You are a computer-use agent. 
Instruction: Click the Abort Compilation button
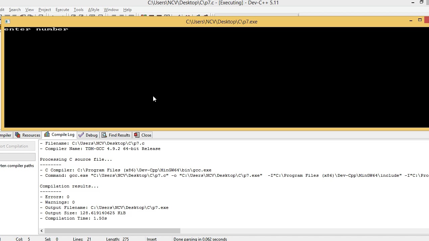pos(17,146)
